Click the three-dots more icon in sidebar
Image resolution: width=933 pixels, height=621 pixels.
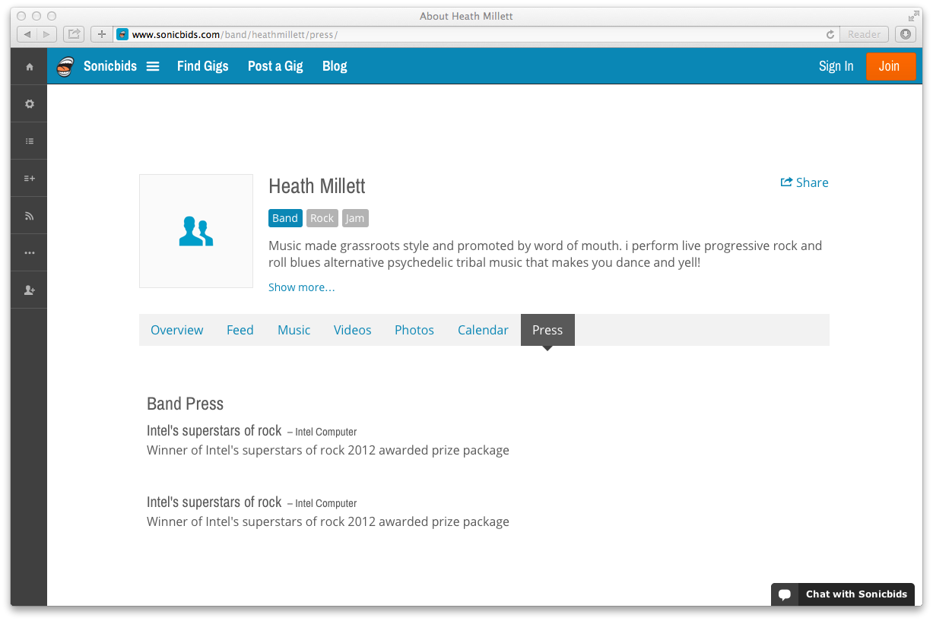(x=30, y=253)
